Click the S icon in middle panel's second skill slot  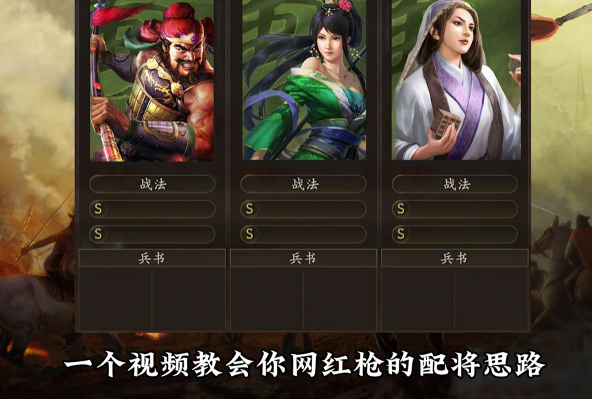pyautogui.click(x=249, y=234)
